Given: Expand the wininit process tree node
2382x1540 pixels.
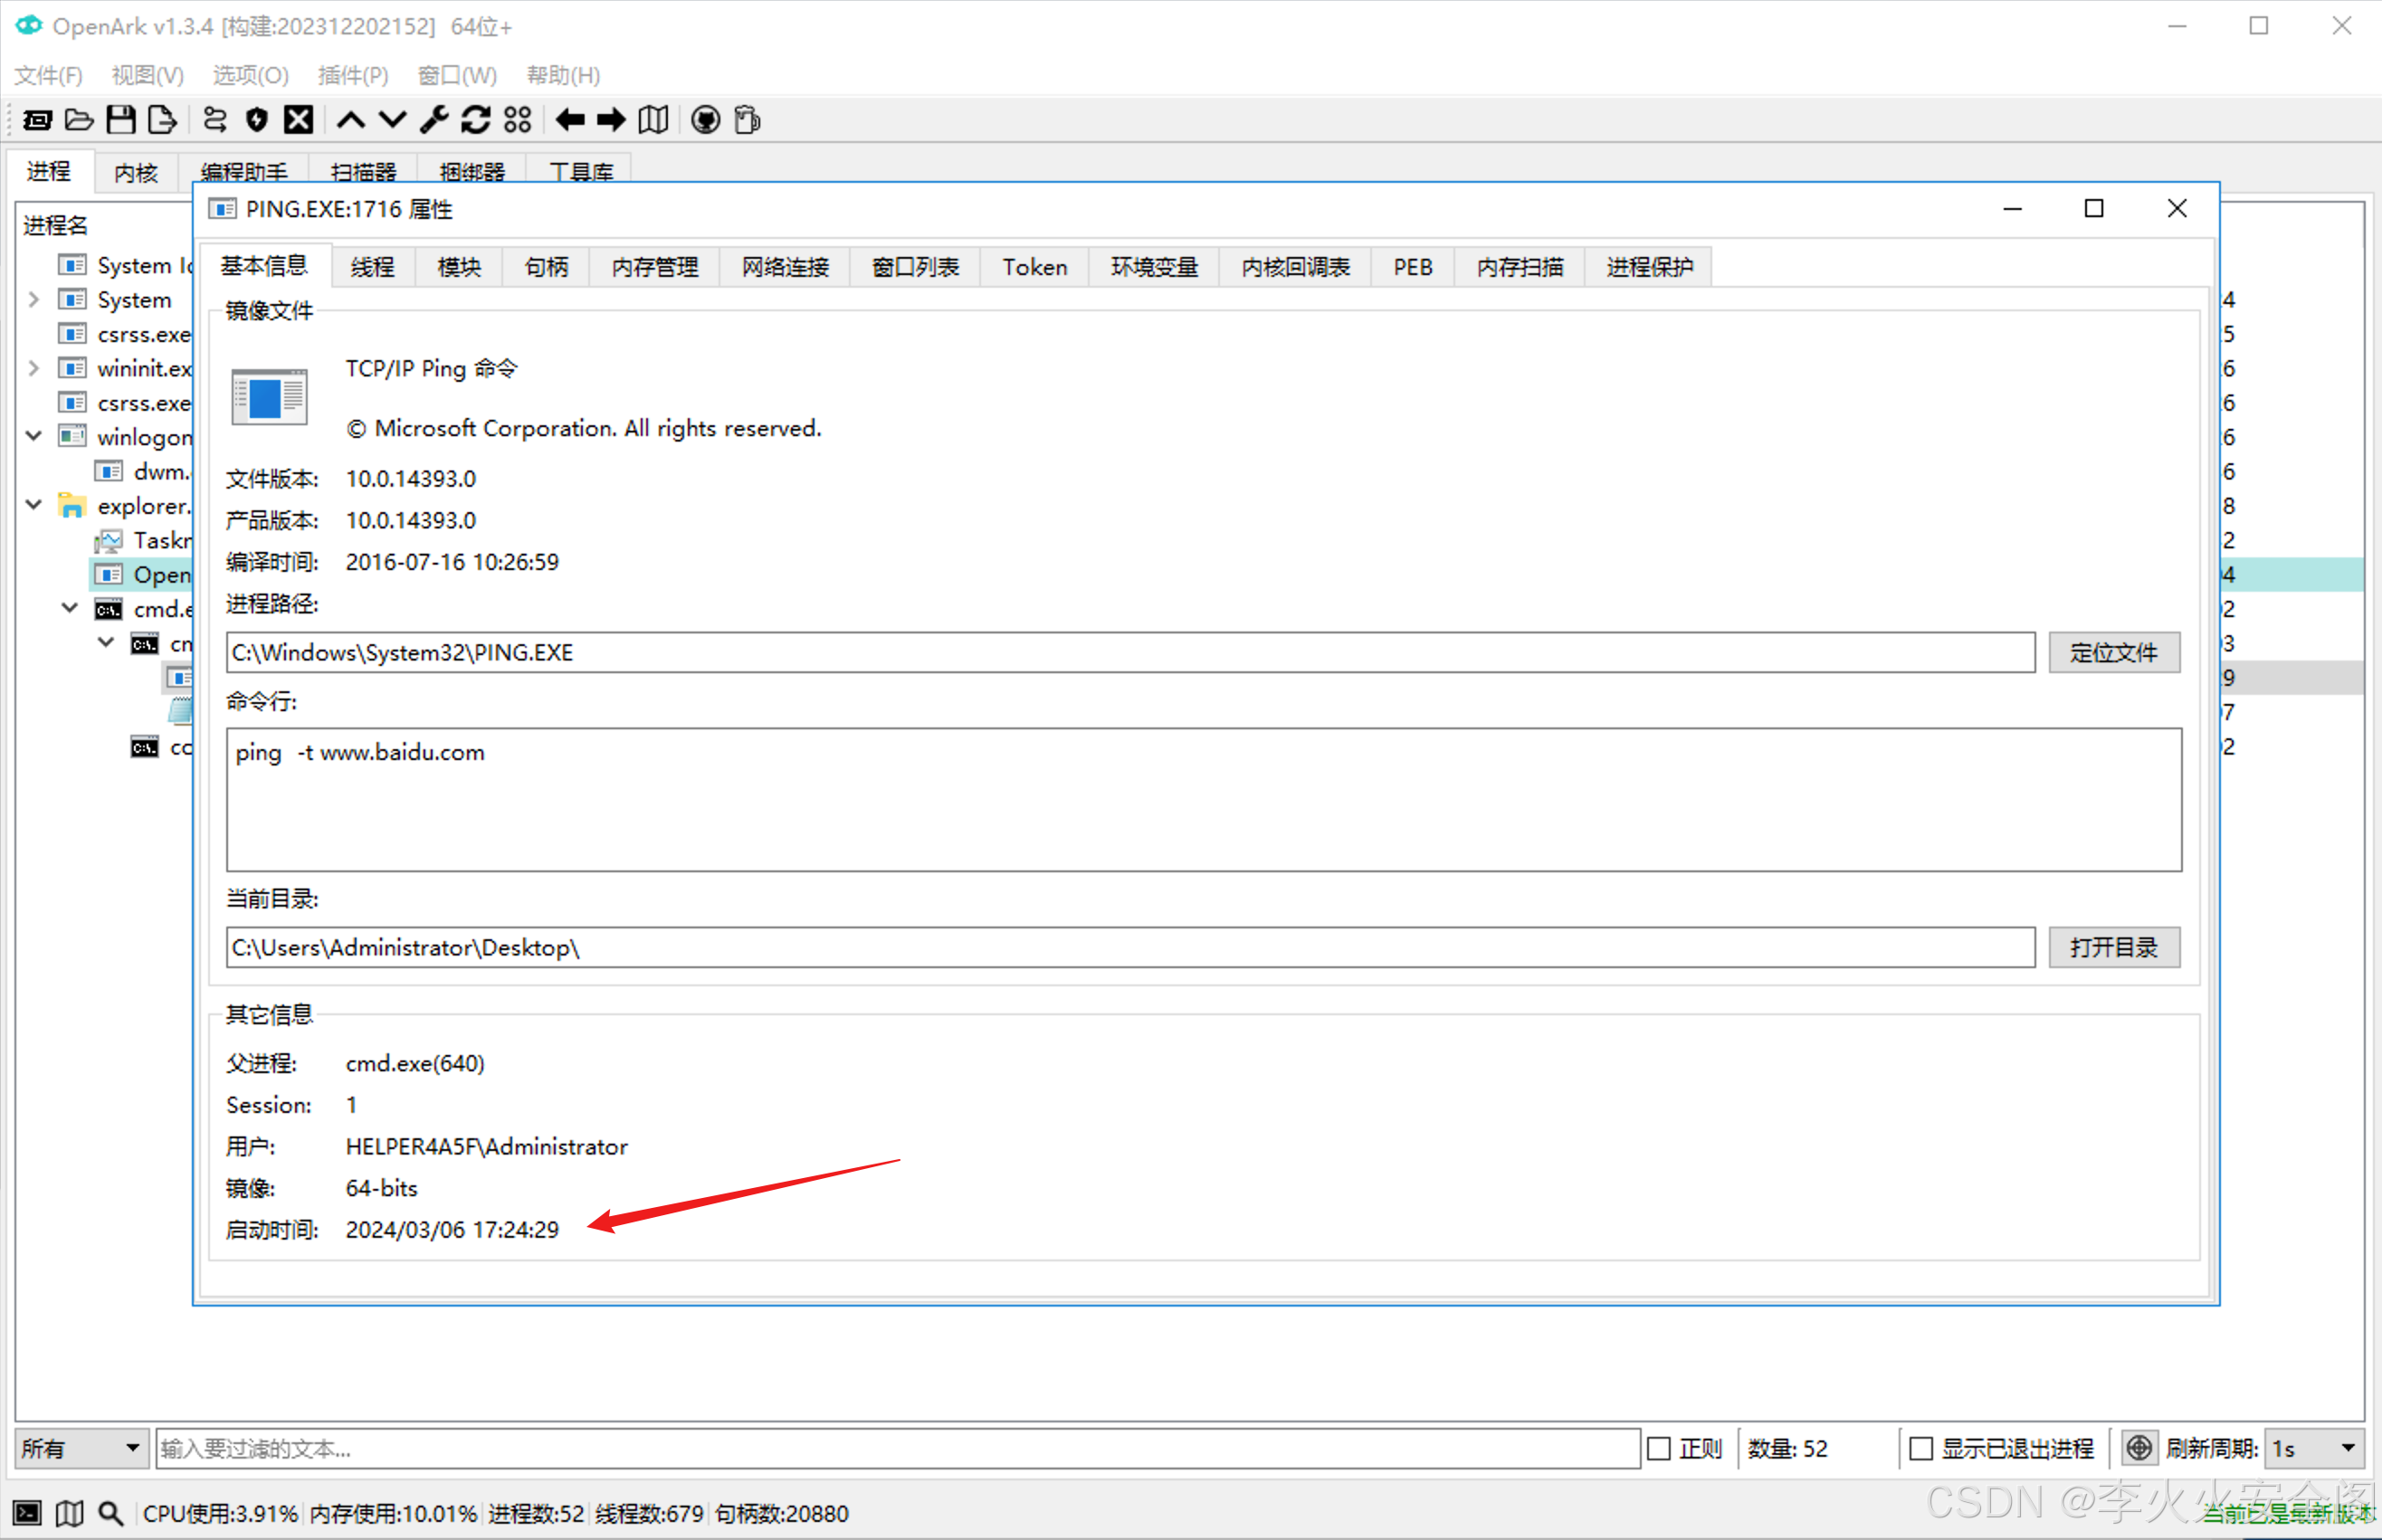Looking at the screenshot, I should (34, 368).
